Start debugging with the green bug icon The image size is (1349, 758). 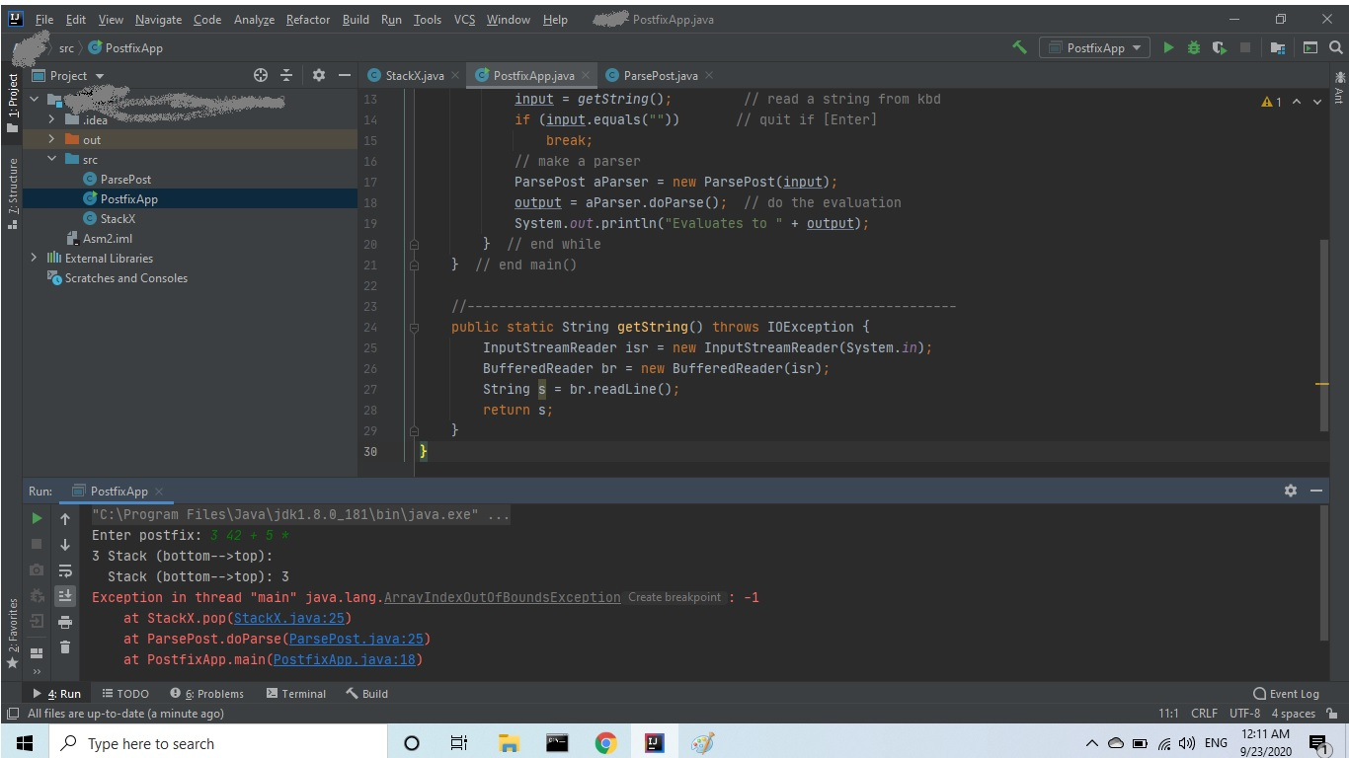point(1194,47)
